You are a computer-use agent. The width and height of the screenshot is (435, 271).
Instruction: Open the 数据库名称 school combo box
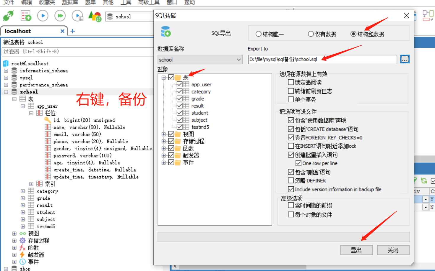click(x=200, y=60)
